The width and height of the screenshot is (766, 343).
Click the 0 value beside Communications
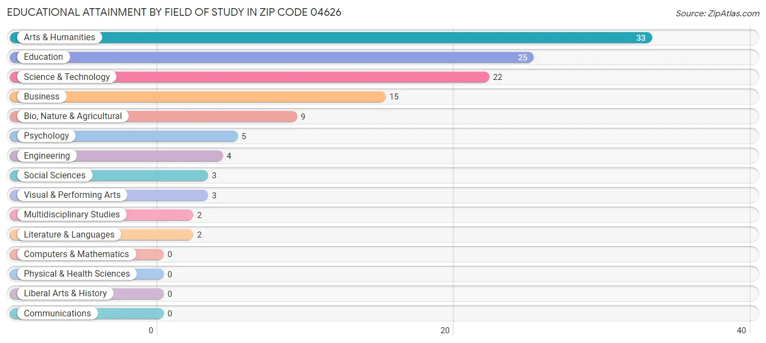tap(170, 314)
